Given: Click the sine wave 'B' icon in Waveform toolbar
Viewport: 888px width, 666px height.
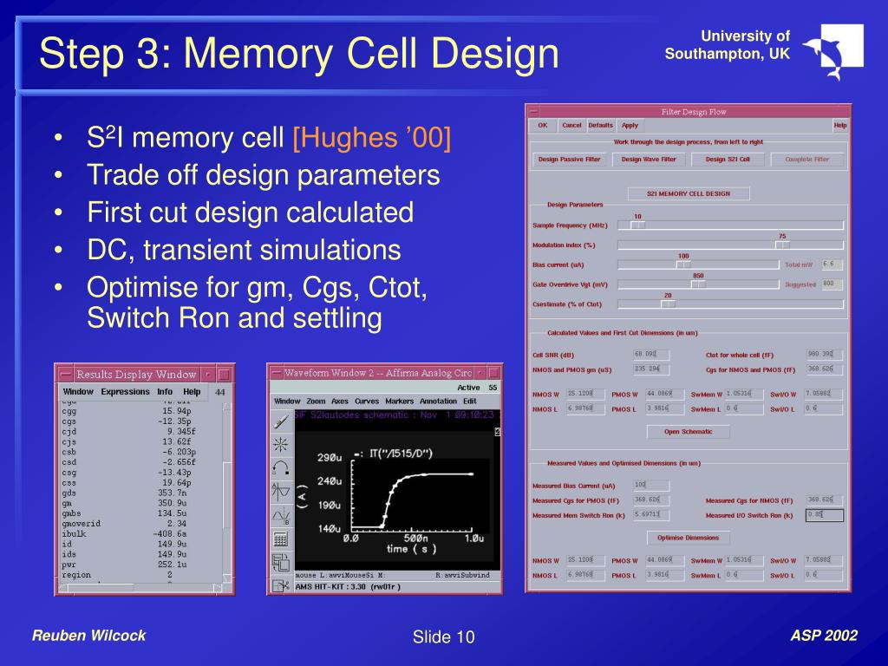Looking at the screenshot, I should click(x=280, y=515).
